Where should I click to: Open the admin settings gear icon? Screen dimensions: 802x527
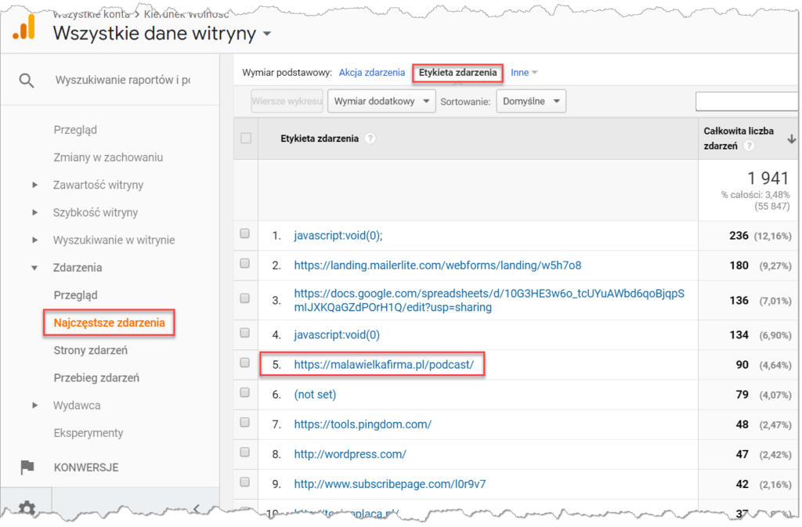coord(27,509)
